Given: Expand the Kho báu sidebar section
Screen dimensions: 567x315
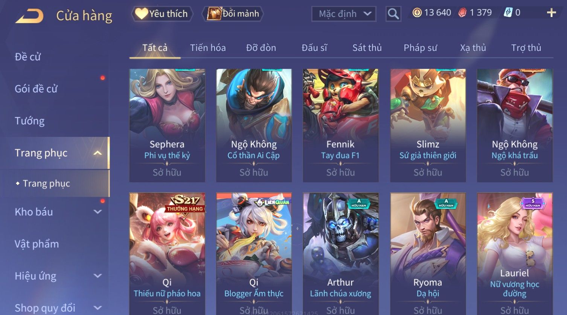Looking at the screenshot, I should tap(98, 212).
